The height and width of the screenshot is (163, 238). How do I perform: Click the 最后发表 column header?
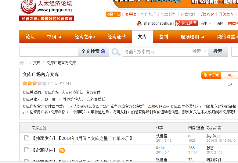(x=214, y=128)
